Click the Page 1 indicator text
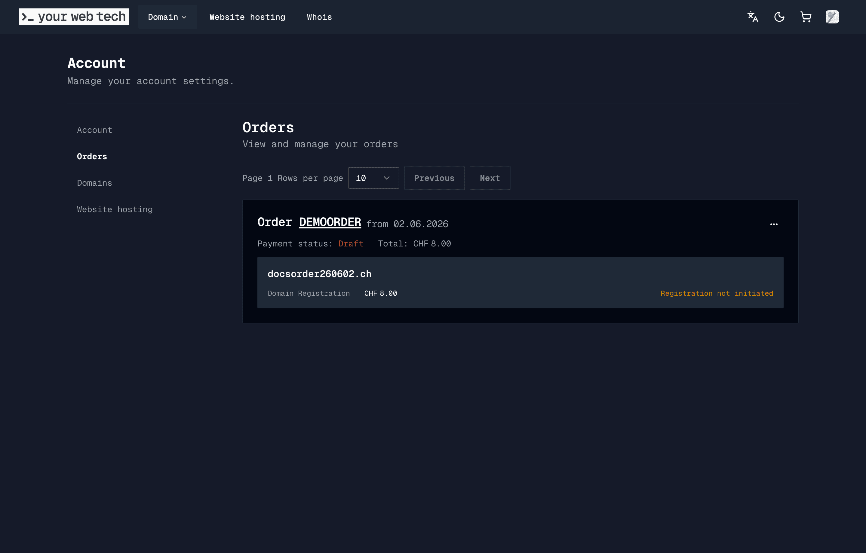Image resolution: width=866 pixels, height=553 pixels. coord(257,178)
